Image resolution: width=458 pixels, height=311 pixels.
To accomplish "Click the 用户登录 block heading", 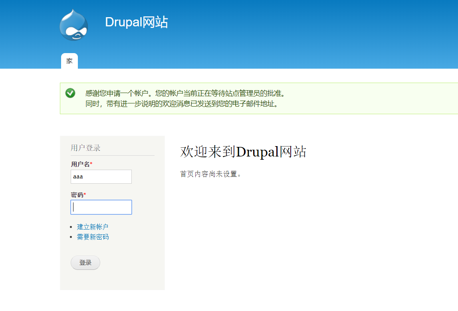I will pyautogui.click(x=85, y=148).
